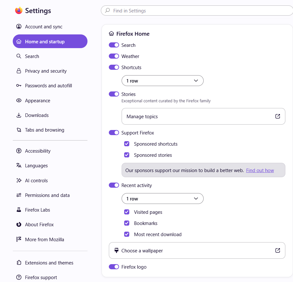
Task: Disable the Stories toggle
Action: coord(114,94)
